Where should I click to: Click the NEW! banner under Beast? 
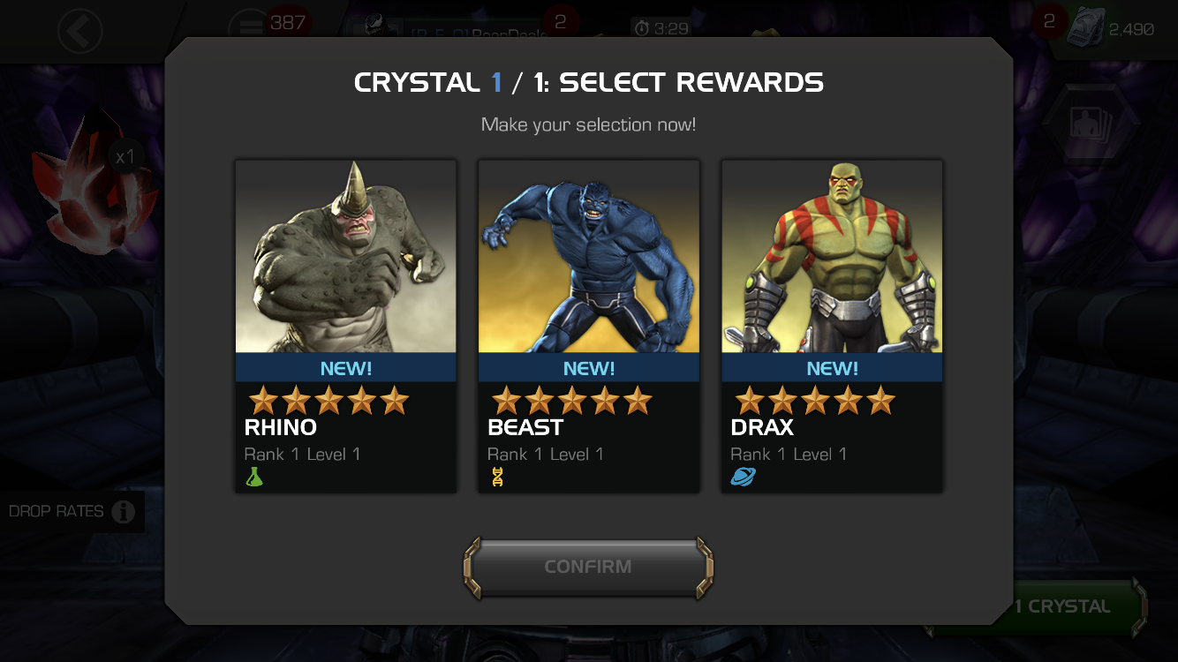589,368
